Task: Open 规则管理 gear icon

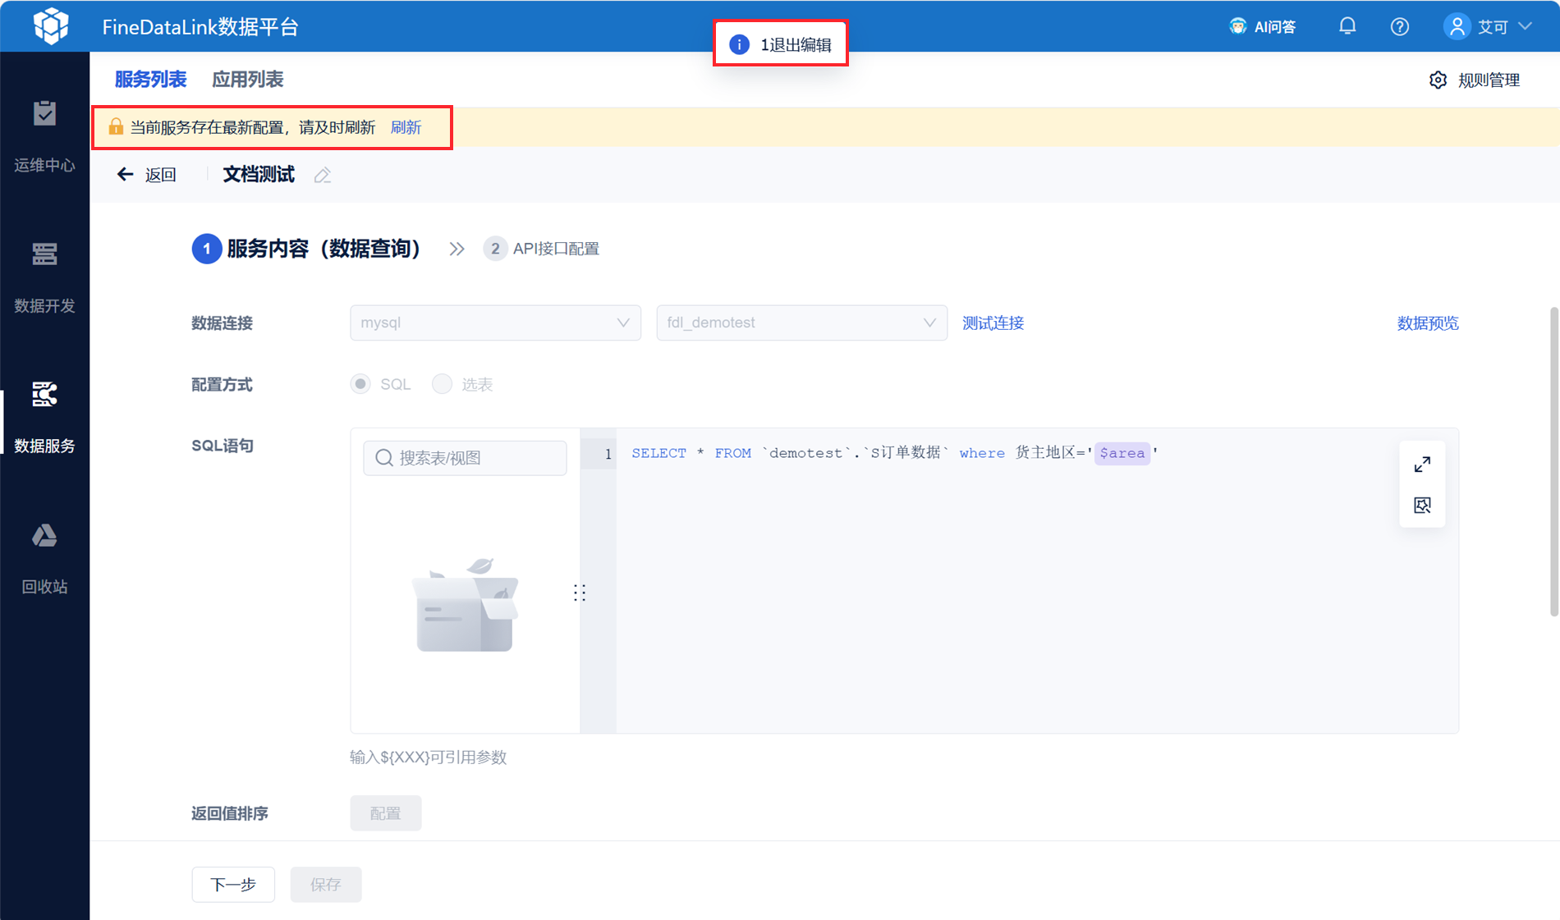Action: (x=1438, y=80)
